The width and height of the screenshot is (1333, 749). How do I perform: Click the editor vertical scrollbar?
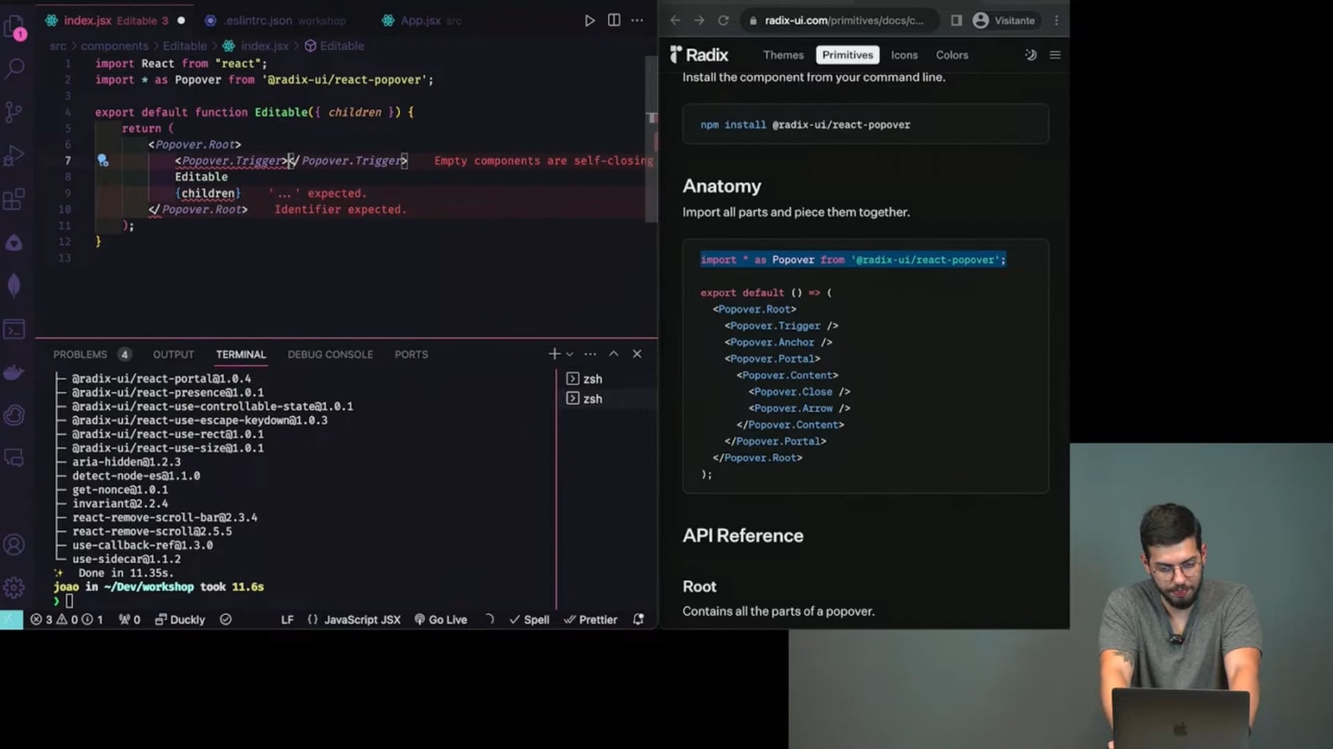click(651, 139)
